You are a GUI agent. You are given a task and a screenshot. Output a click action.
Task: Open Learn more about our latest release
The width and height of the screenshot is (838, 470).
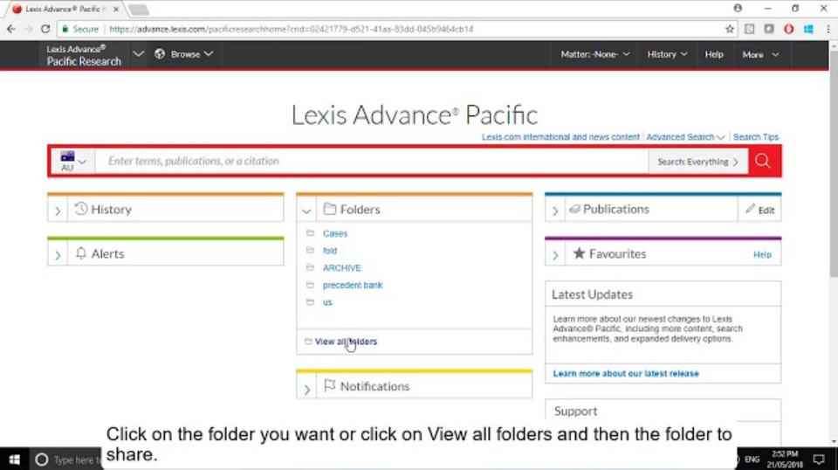(x=626, y=373)
